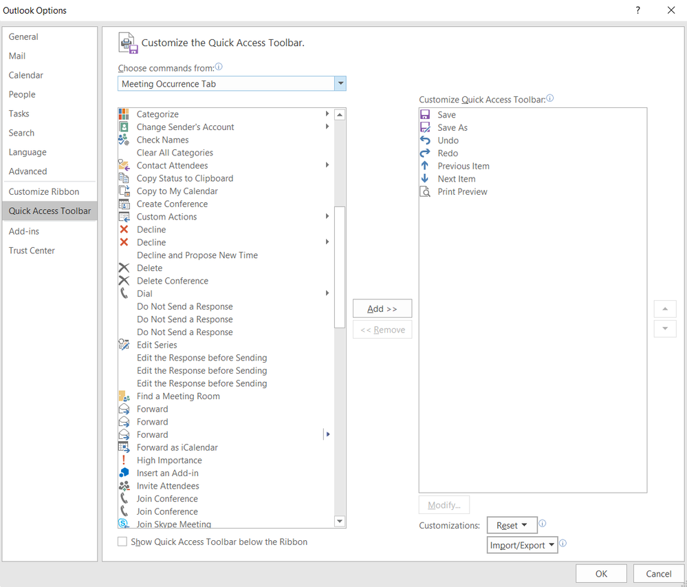Click the Change Sender's Account icon
The height and width of the screenshot is (587, 687).
(x=124, y=127)
